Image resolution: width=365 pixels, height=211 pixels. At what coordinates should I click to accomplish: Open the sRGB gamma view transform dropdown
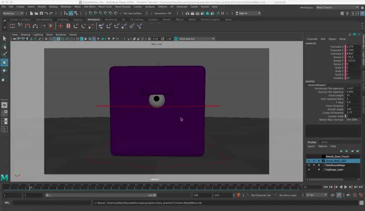point(197,39)
